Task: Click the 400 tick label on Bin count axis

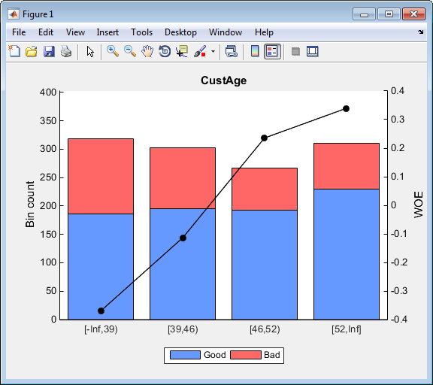Action: (x=48, y=92)
